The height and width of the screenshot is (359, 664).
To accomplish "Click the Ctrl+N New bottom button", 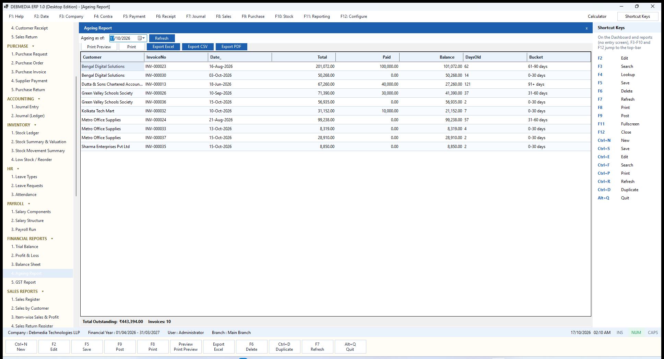I will click(x=21, y=347).
